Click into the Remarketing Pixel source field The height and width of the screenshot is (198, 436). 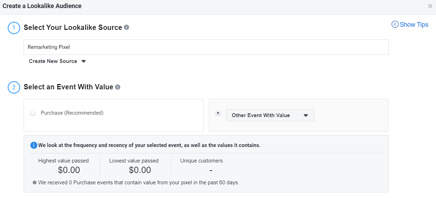[206, 47]
